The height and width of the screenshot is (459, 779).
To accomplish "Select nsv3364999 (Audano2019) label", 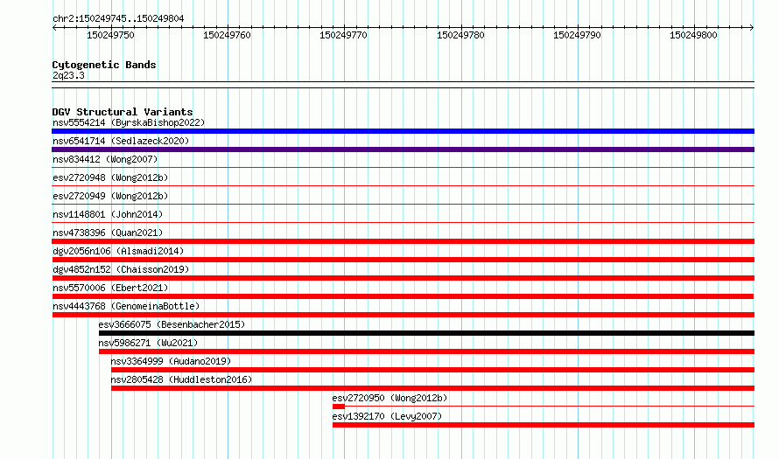I will pos(171,361).
